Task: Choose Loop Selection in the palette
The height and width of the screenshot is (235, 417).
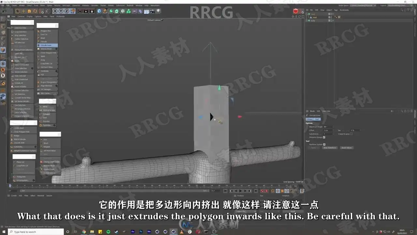Action: (x=22, y=32)
